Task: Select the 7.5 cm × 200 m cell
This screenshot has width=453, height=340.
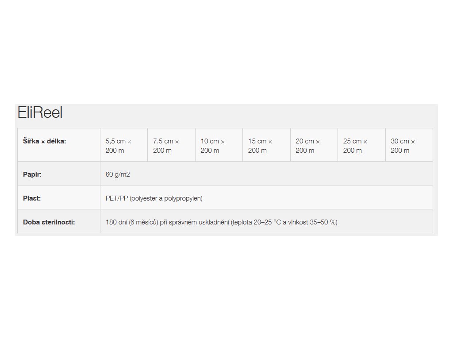Action: click(x=171, y=145)
